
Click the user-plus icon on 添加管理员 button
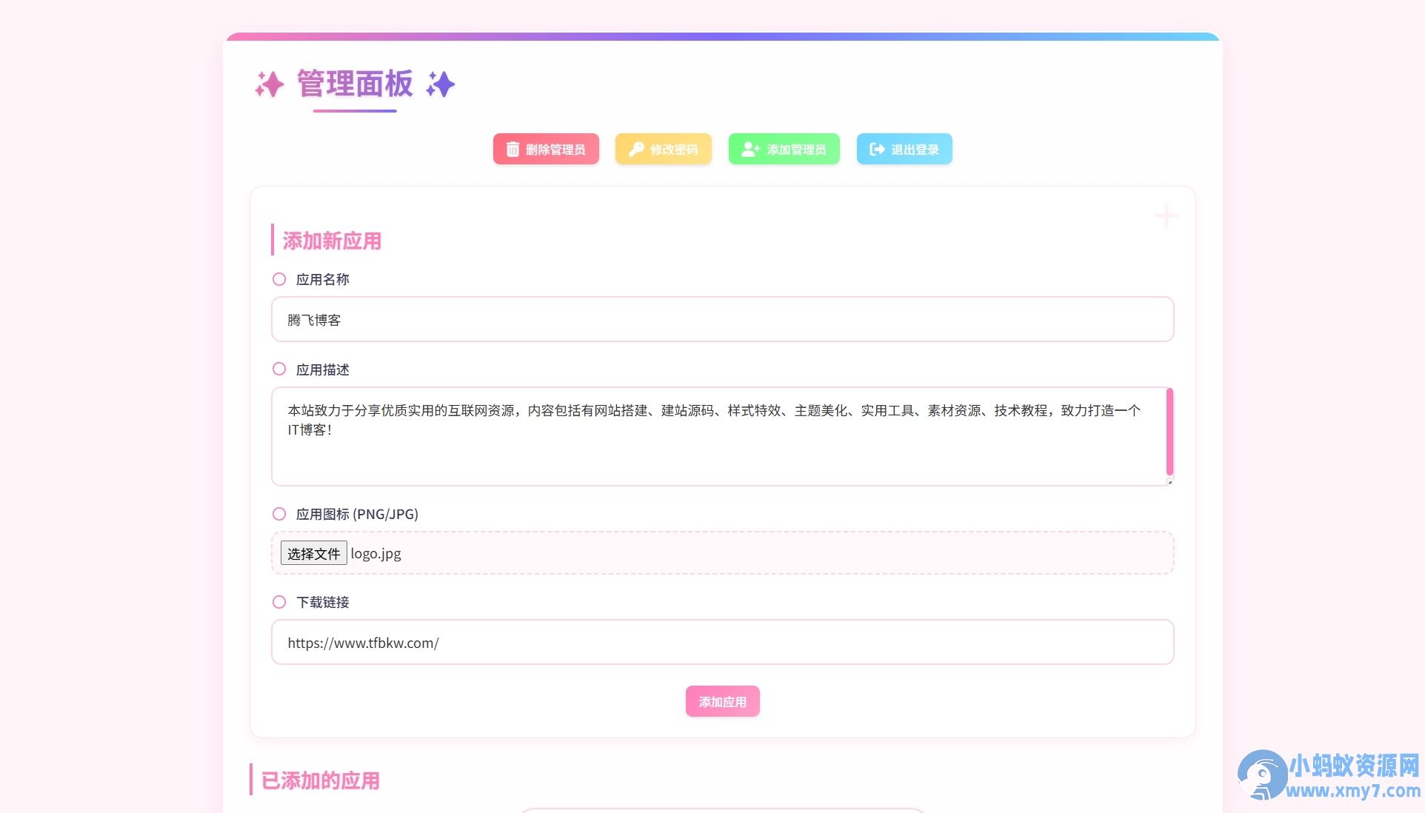(751, 150)
